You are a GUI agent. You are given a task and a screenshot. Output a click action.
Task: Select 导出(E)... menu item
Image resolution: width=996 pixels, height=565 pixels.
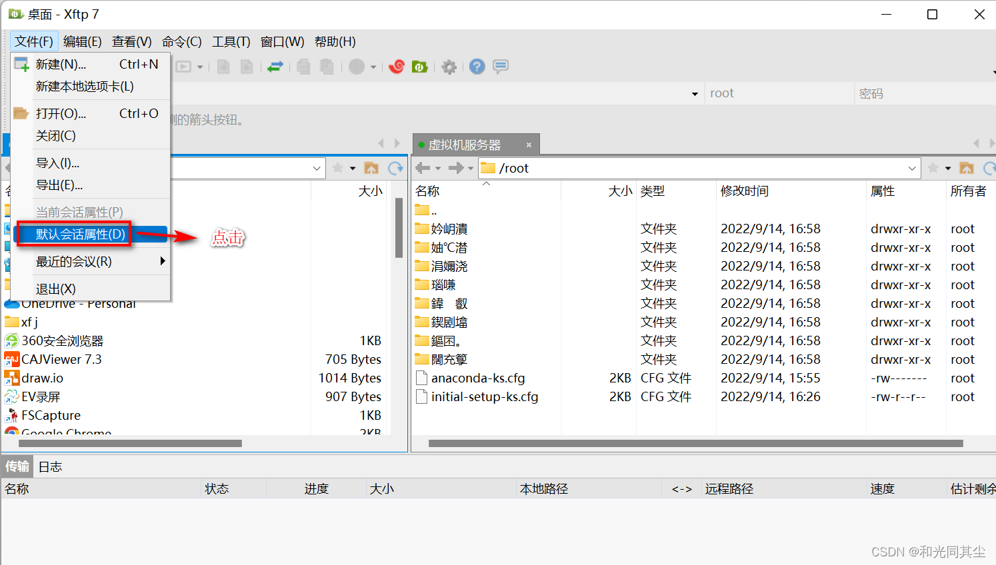pyautogui.click(x=91, y=185)
